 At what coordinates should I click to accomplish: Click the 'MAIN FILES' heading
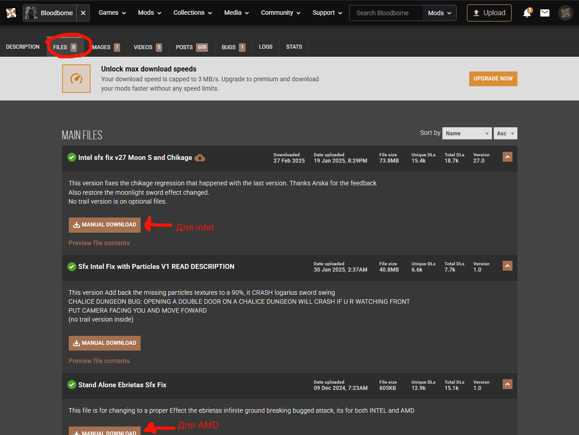point(82,135)
